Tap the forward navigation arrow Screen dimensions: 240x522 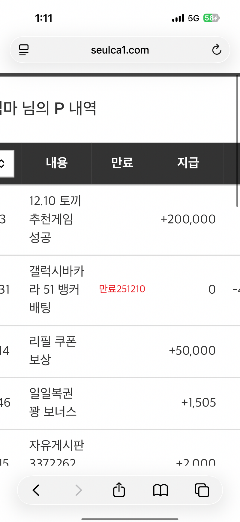[79, 490]
